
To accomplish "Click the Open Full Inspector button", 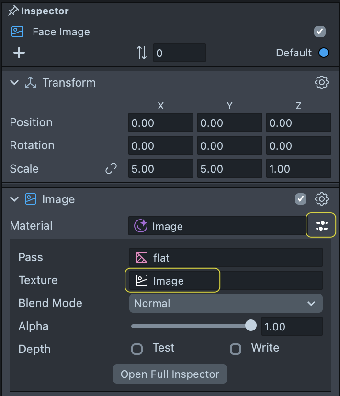I will pos(170,374).
